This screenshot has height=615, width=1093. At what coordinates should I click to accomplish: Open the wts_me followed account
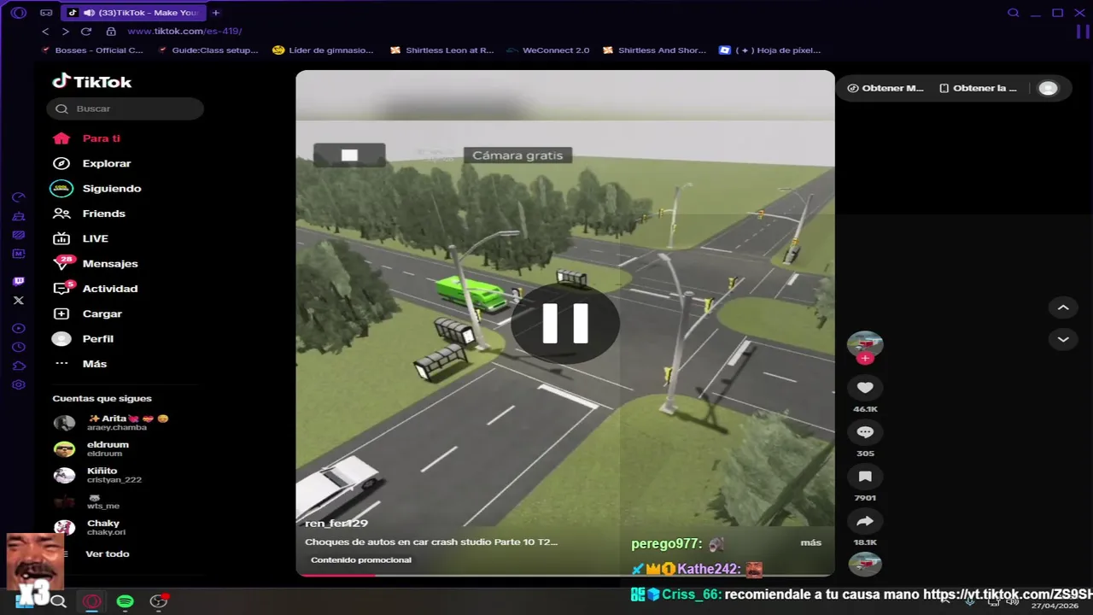(x=87, y=501)
